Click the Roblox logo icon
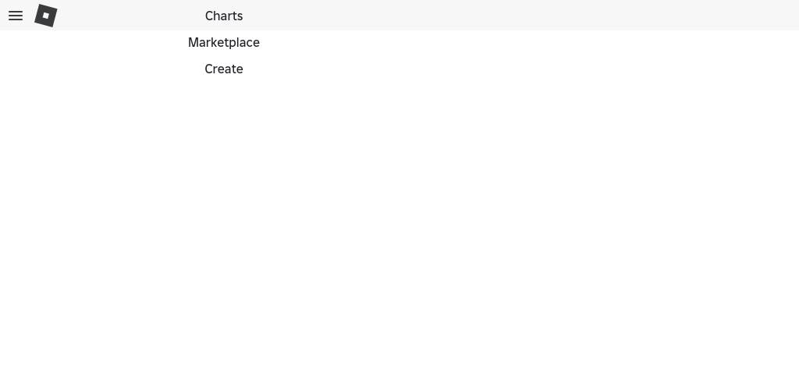This screenshot has width=799, height=376. pos(46,16)
